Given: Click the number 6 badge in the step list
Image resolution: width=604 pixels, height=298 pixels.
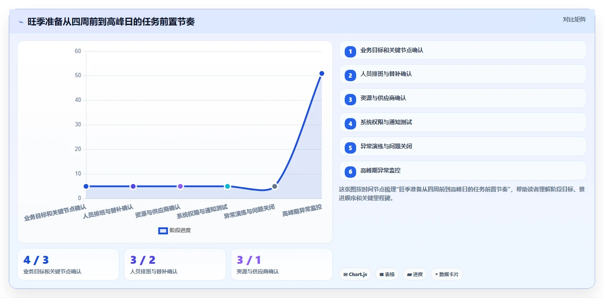Looking at the screenshot, I should pyautogui.click(x=350, y=172).
